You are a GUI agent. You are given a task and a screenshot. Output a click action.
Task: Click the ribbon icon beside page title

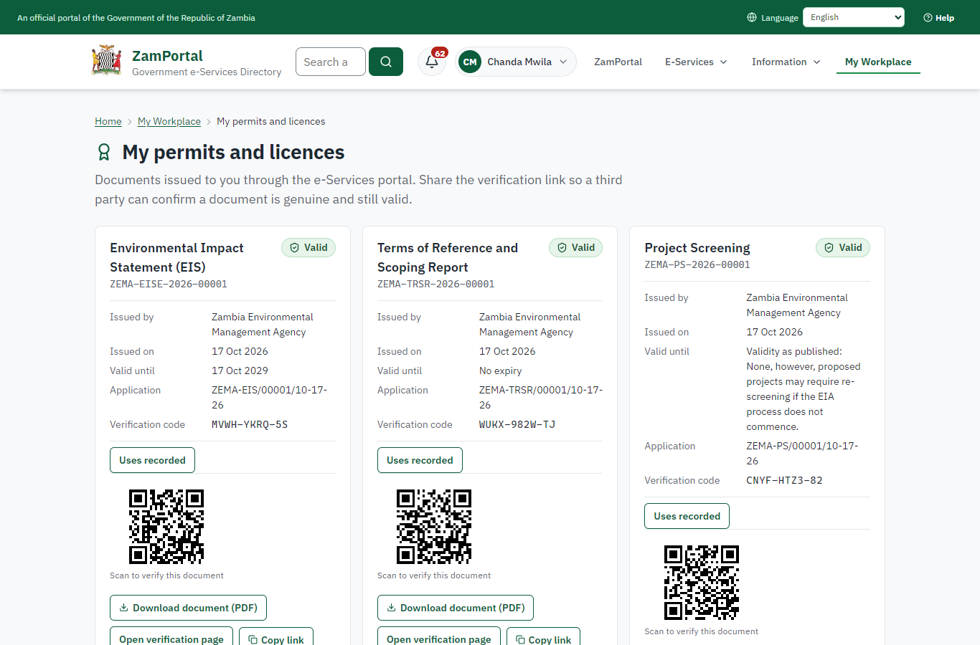(x=104, y=152)
